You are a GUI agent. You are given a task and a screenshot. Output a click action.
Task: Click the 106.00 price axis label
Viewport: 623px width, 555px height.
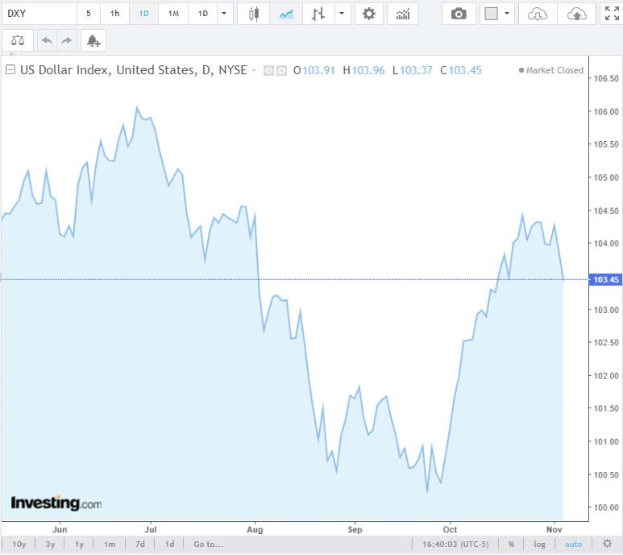(606, 111)
